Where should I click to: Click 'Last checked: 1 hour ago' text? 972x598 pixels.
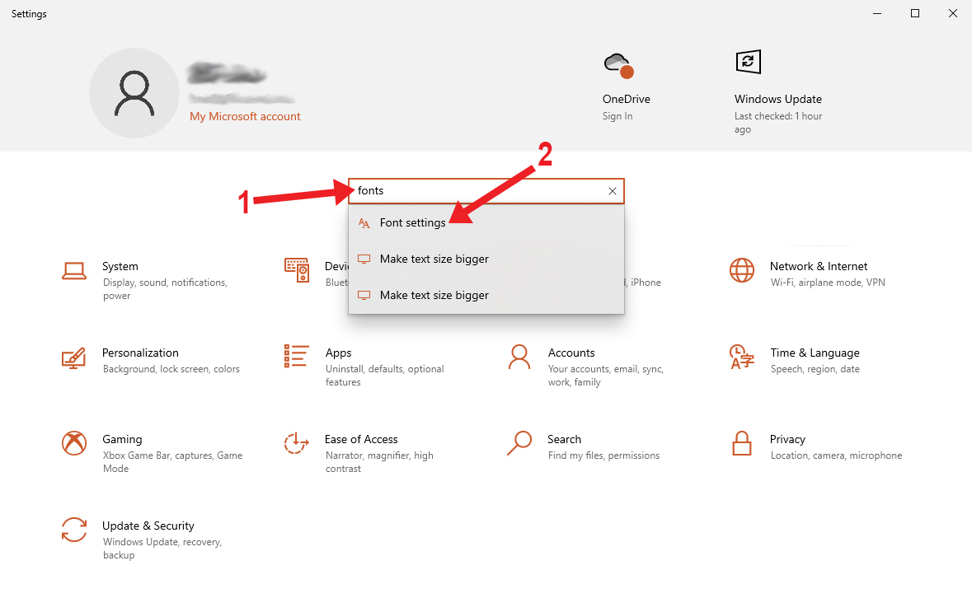(x=778, y=123)
